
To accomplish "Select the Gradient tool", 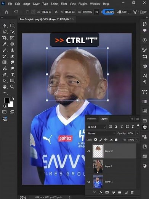I will [5, 62].
